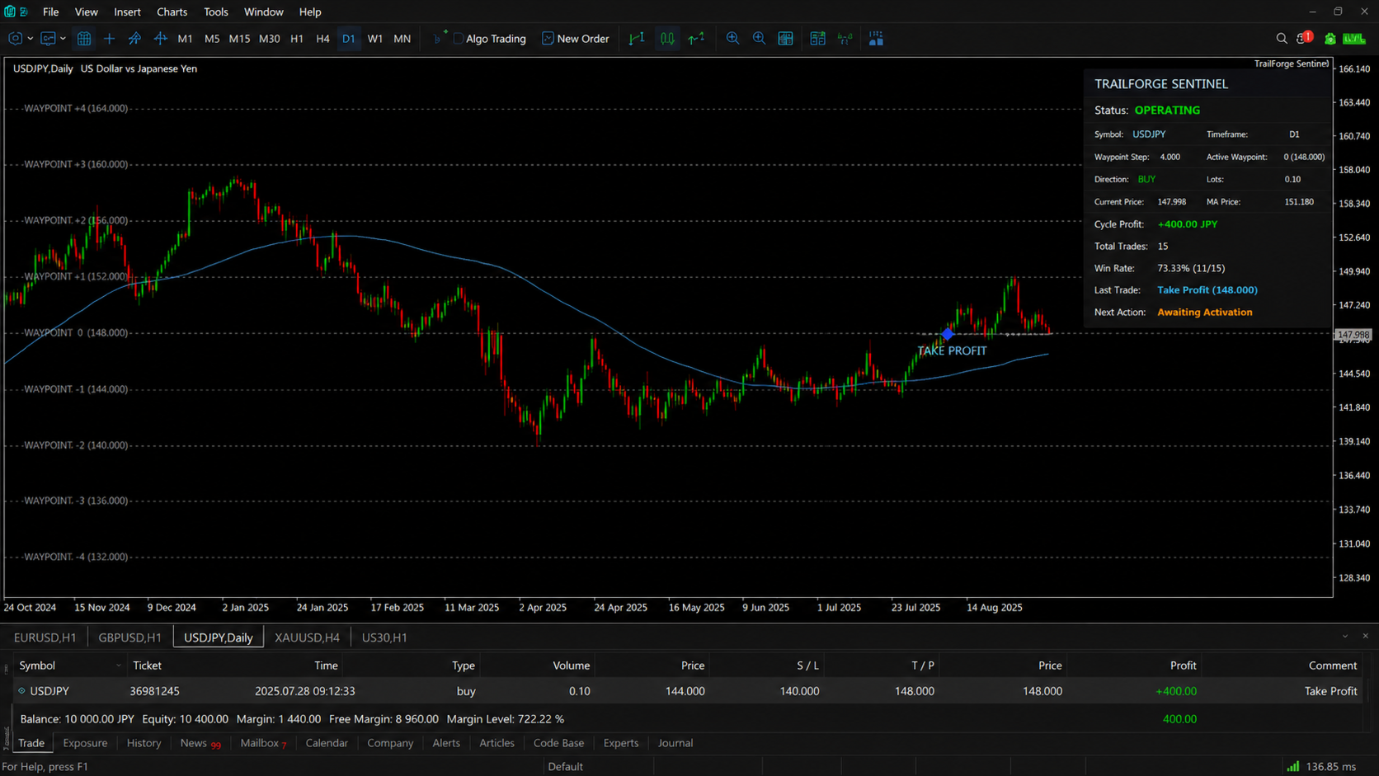Open notifications icon with red badge
The image size is (1379, 776).
click(1304, 38)
